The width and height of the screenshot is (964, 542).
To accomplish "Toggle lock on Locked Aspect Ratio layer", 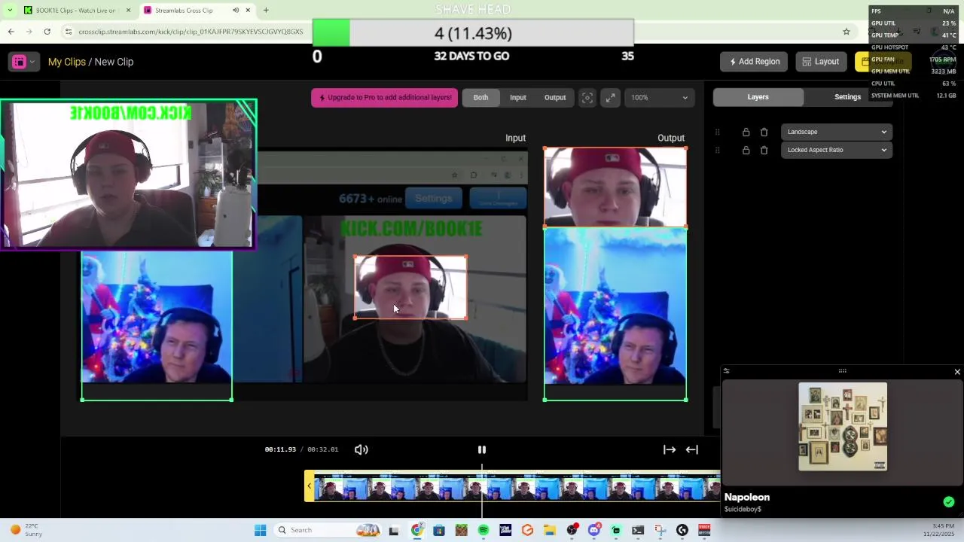I will 746,150.
